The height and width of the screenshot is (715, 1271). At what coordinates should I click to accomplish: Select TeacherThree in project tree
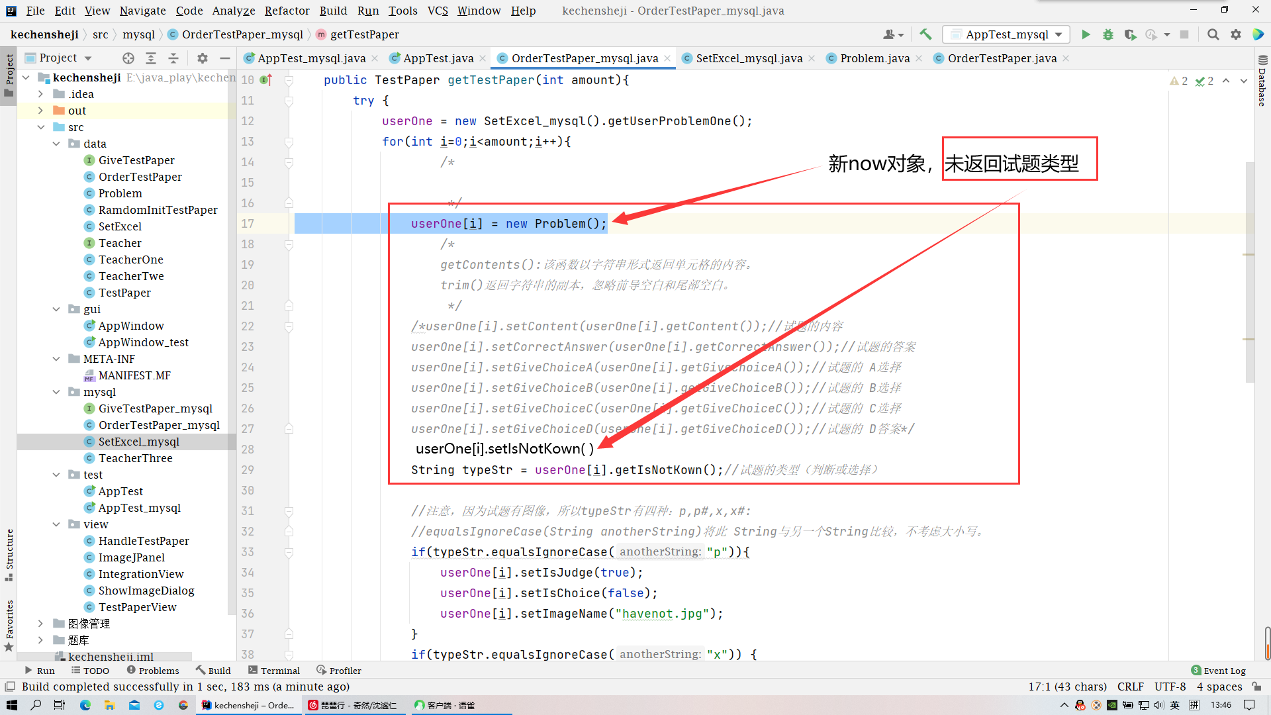[135, 458]
